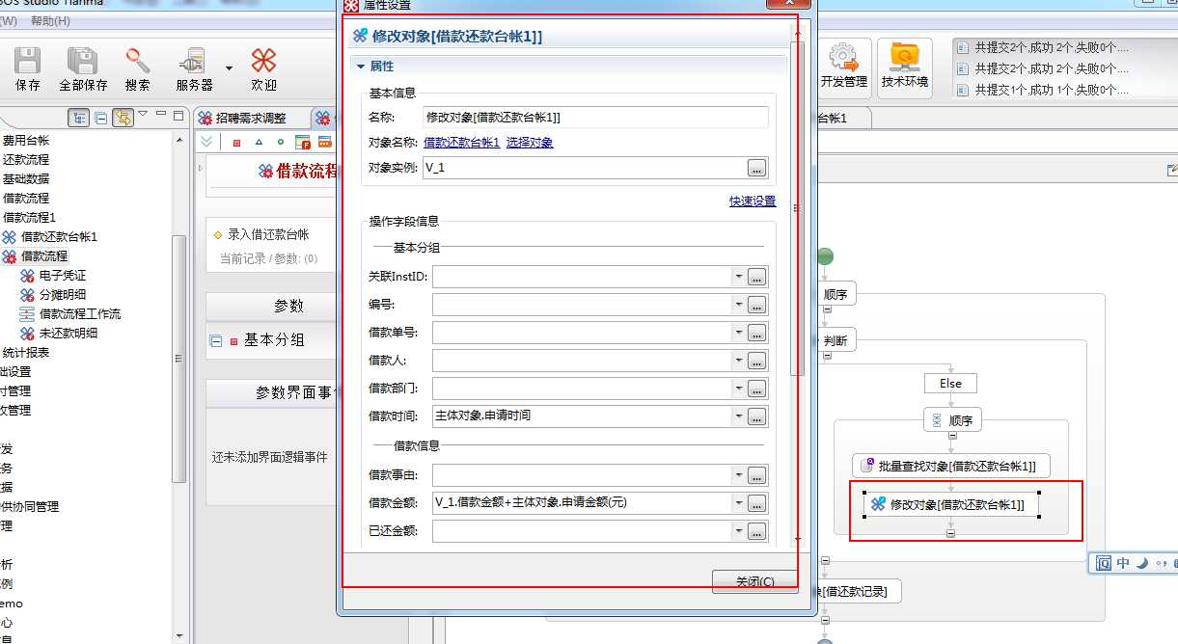Toggle hierarchical tree view icon in navigator
This screenshot has height=644, width=1178.
point(77,118)
